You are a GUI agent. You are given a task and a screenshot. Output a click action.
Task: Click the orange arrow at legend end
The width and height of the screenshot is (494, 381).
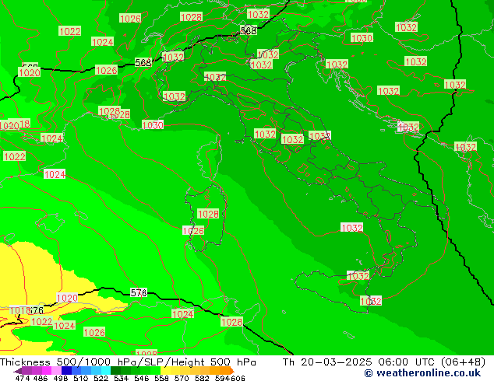click(x=231, y=371)
